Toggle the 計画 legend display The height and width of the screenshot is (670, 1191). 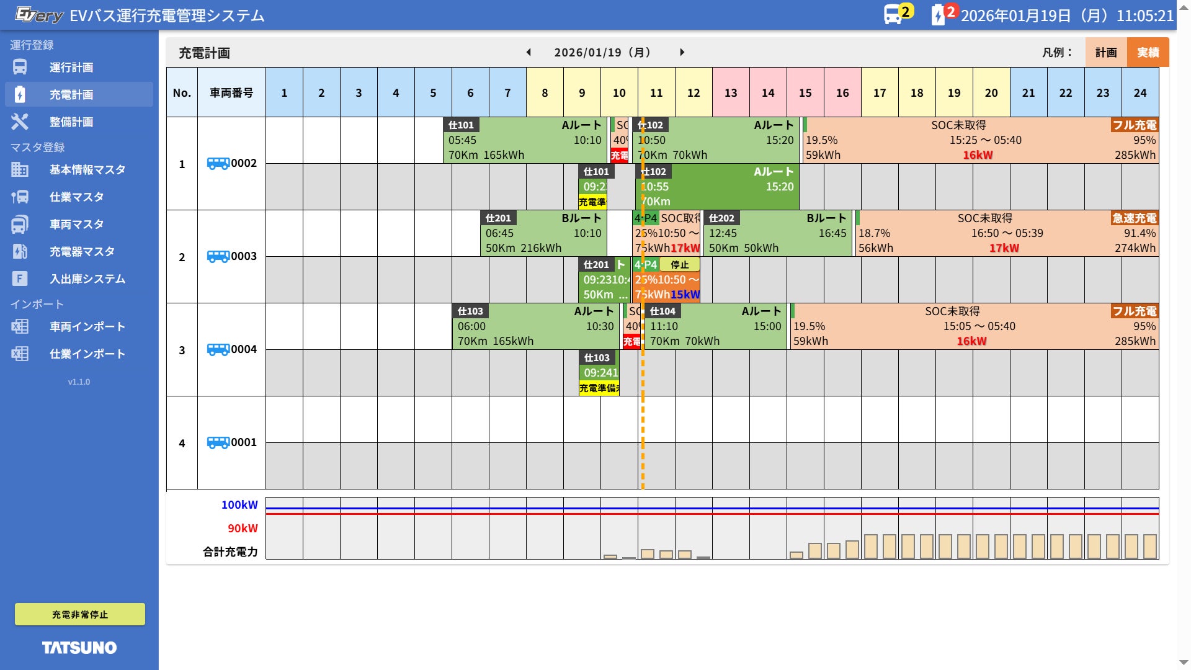point(1105,53)
